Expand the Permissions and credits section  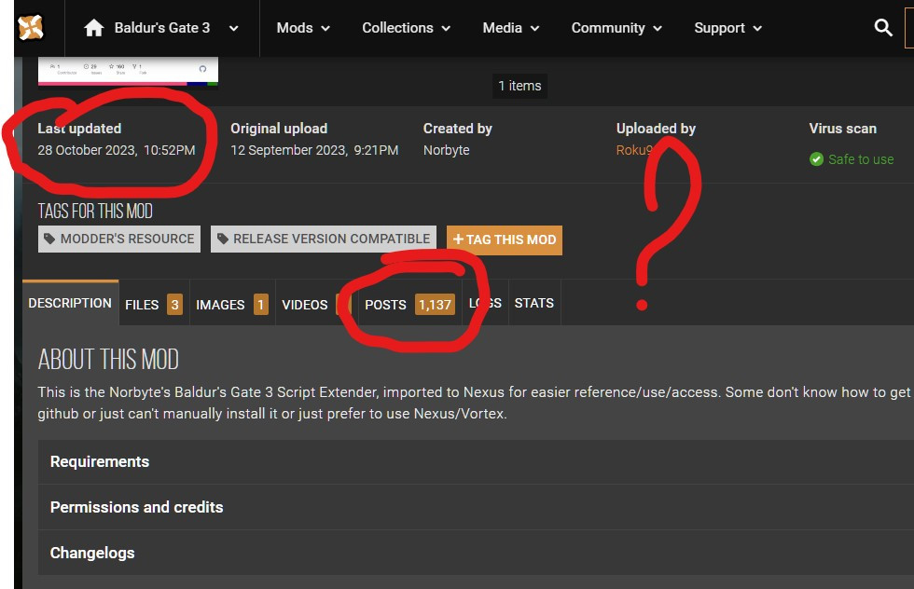[136, 507]
